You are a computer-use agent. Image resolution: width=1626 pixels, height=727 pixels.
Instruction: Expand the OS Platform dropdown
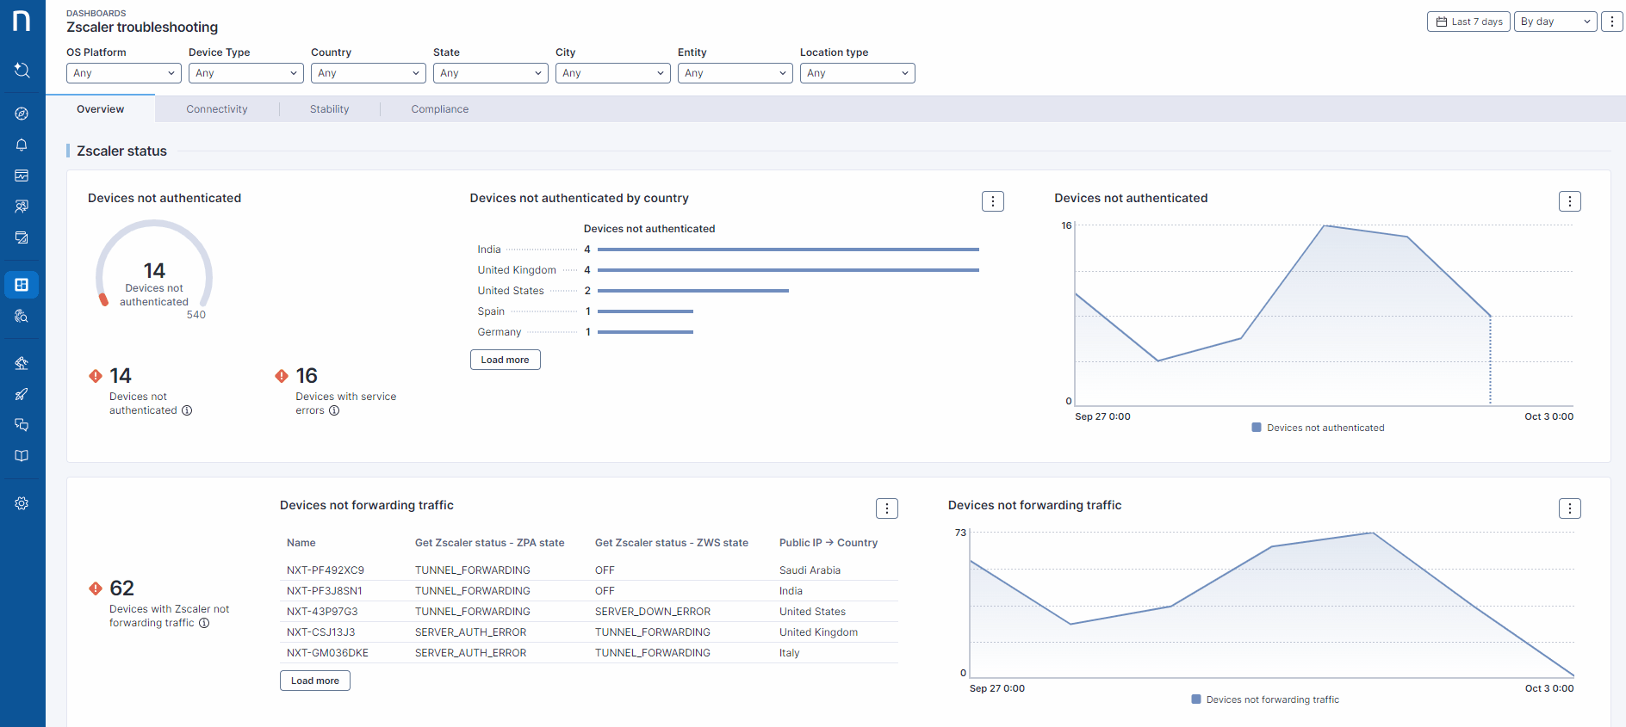[x=123, y=73]
